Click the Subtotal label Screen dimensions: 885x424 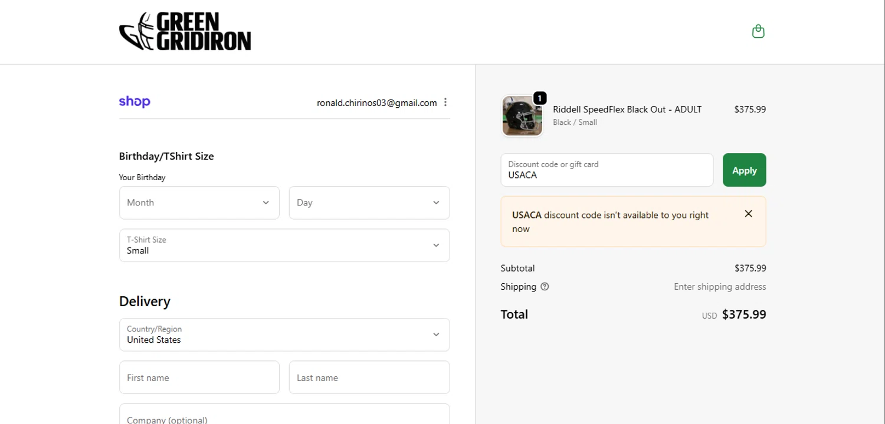tap(517, 269)
